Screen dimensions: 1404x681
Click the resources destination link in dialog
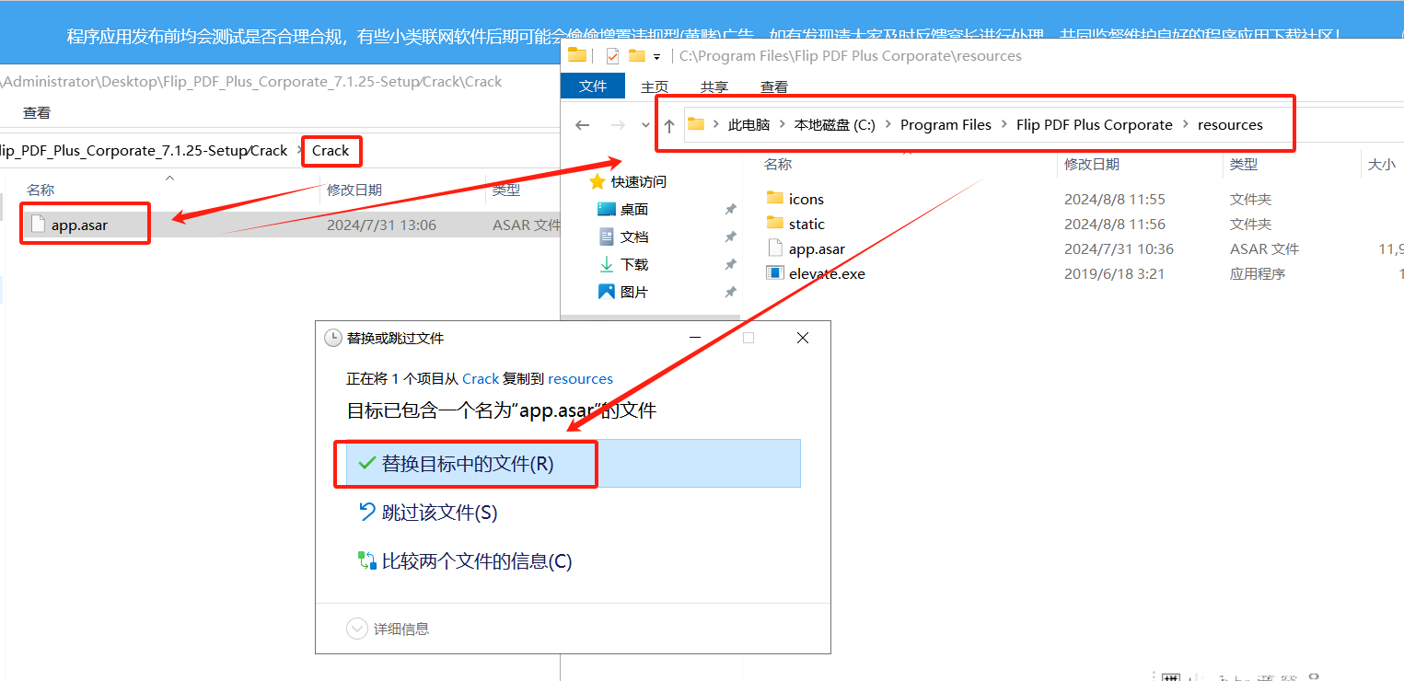[580, 378]
